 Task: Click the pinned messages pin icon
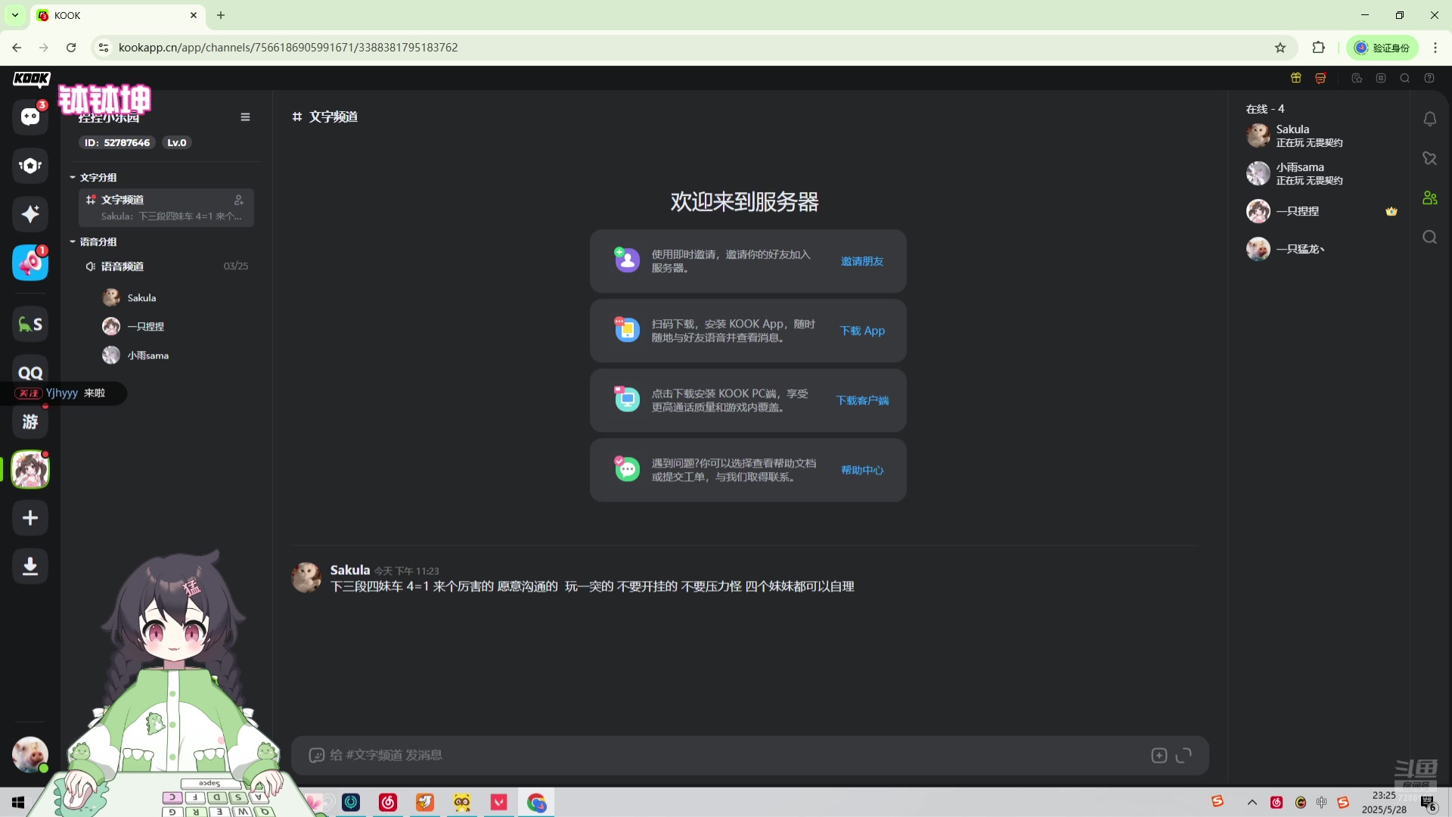[x=1429, y=158]
